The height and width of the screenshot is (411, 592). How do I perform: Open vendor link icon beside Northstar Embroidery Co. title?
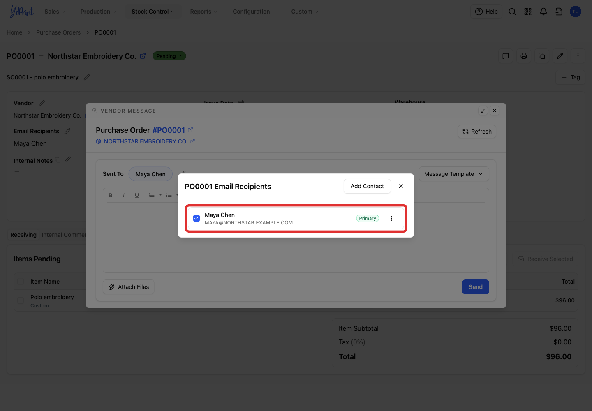(143, 56)
